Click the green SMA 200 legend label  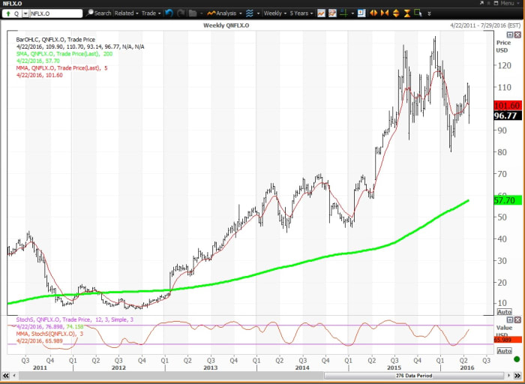(64, 54)
